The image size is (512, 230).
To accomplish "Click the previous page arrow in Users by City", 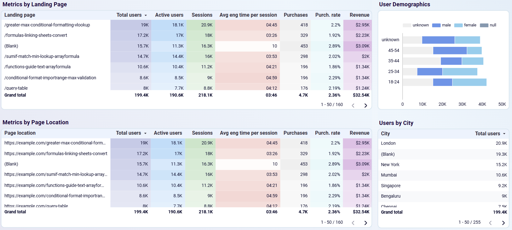I will click(x=491, y=223).
